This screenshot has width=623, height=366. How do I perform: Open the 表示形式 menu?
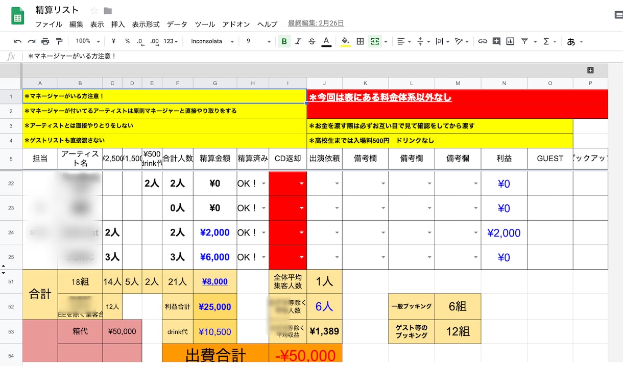point(146,24)
